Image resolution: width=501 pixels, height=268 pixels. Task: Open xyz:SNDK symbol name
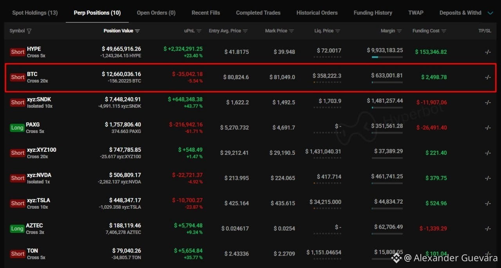pyautogui.click(x=39, y=99)
